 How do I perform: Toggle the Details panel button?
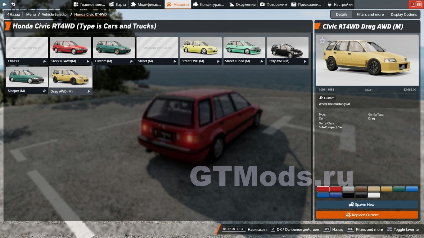click(341, 14)
